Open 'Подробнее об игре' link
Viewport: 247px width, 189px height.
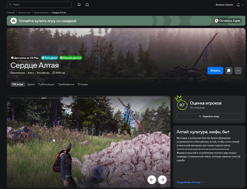[189, 182]
